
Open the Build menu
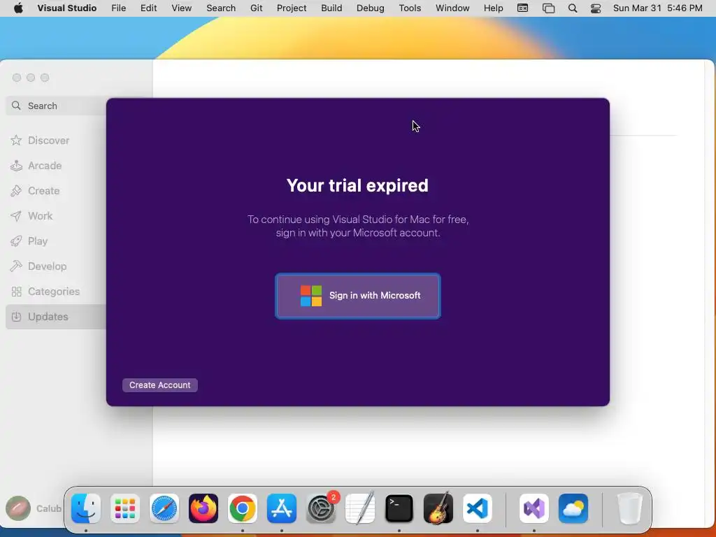pyautogui.click(x=331, y=8)
